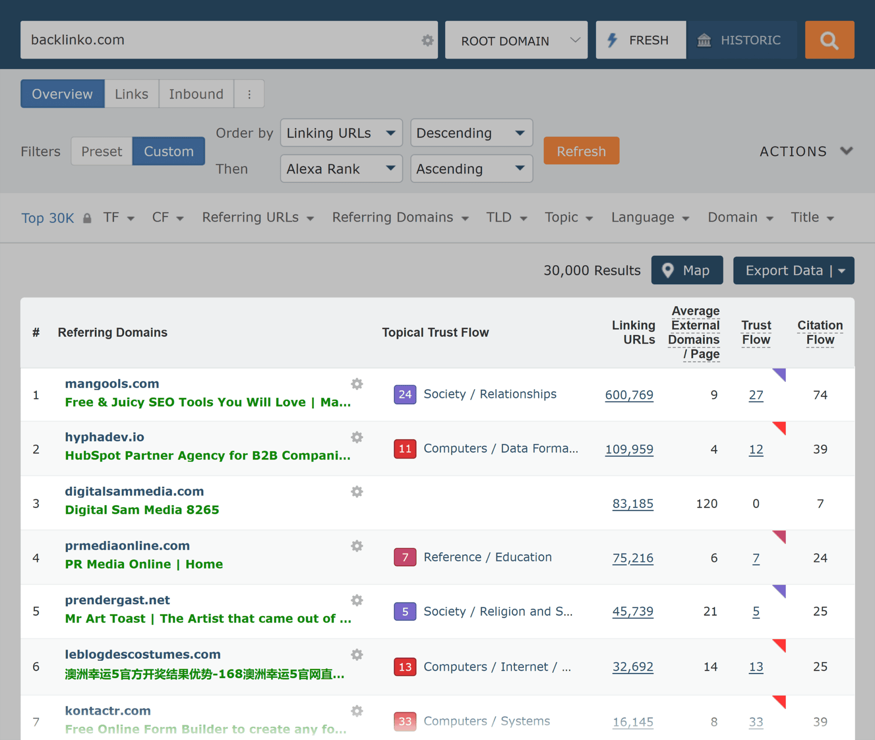Change the Alexa Rank secondary sort dropdown
This screenshot has width=875, height=740.
coord(341,169)
